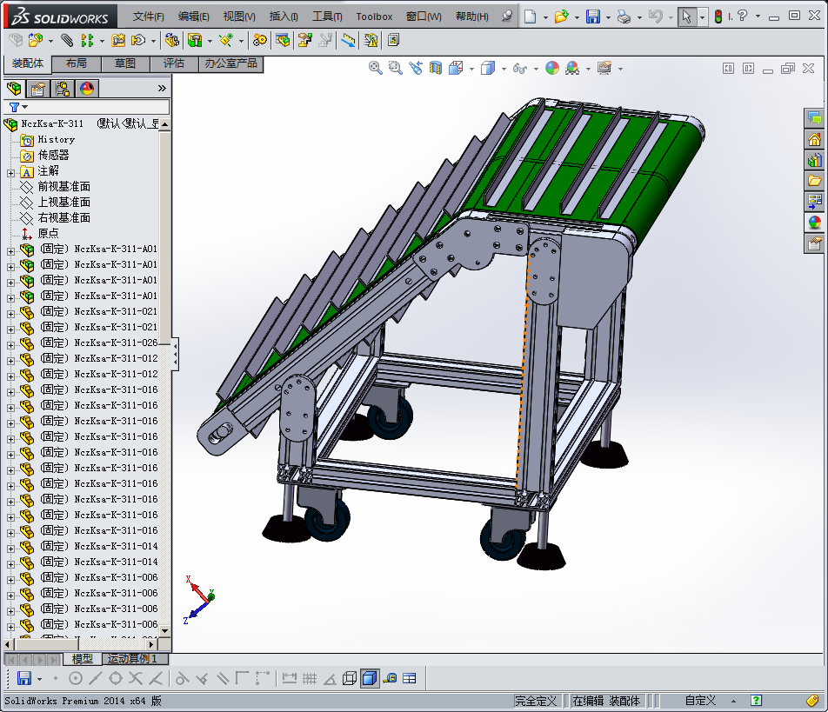
Task: Click the 自定义 units status entry
Action: point(700,701)
